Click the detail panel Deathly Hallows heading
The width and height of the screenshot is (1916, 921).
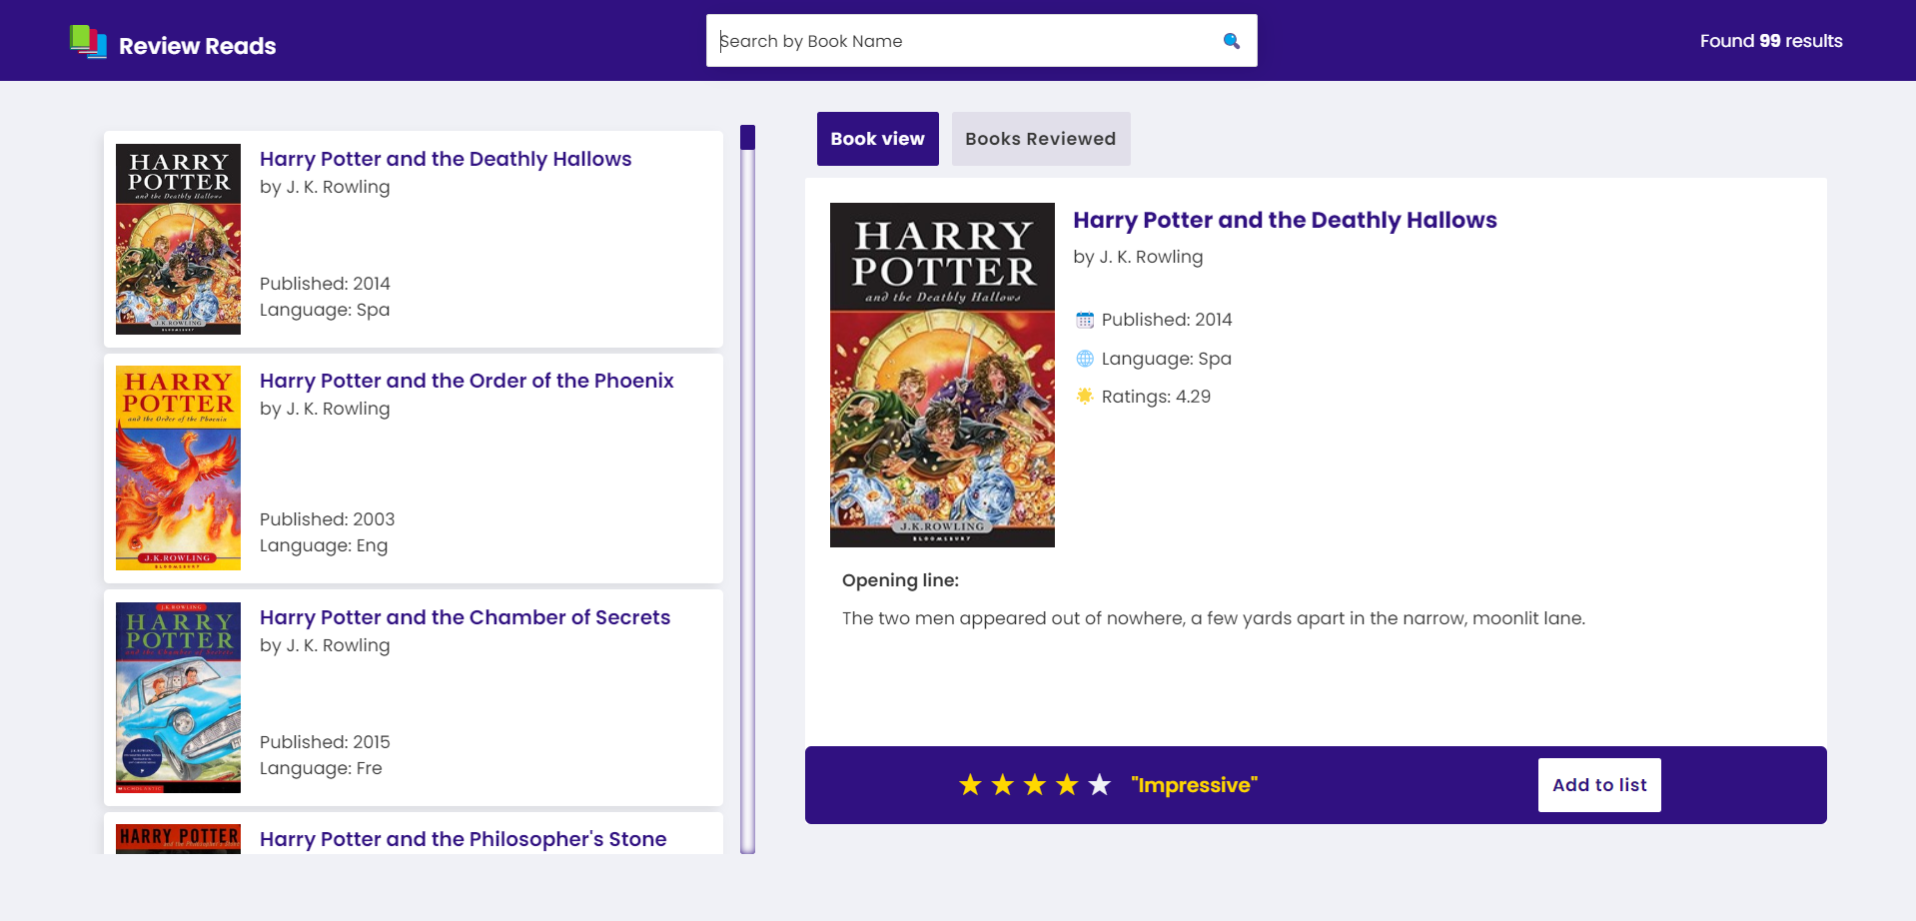[1285, 220]
